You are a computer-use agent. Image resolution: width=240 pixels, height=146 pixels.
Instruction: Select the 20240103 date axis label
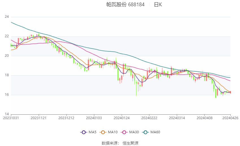(x=94, y=118)
